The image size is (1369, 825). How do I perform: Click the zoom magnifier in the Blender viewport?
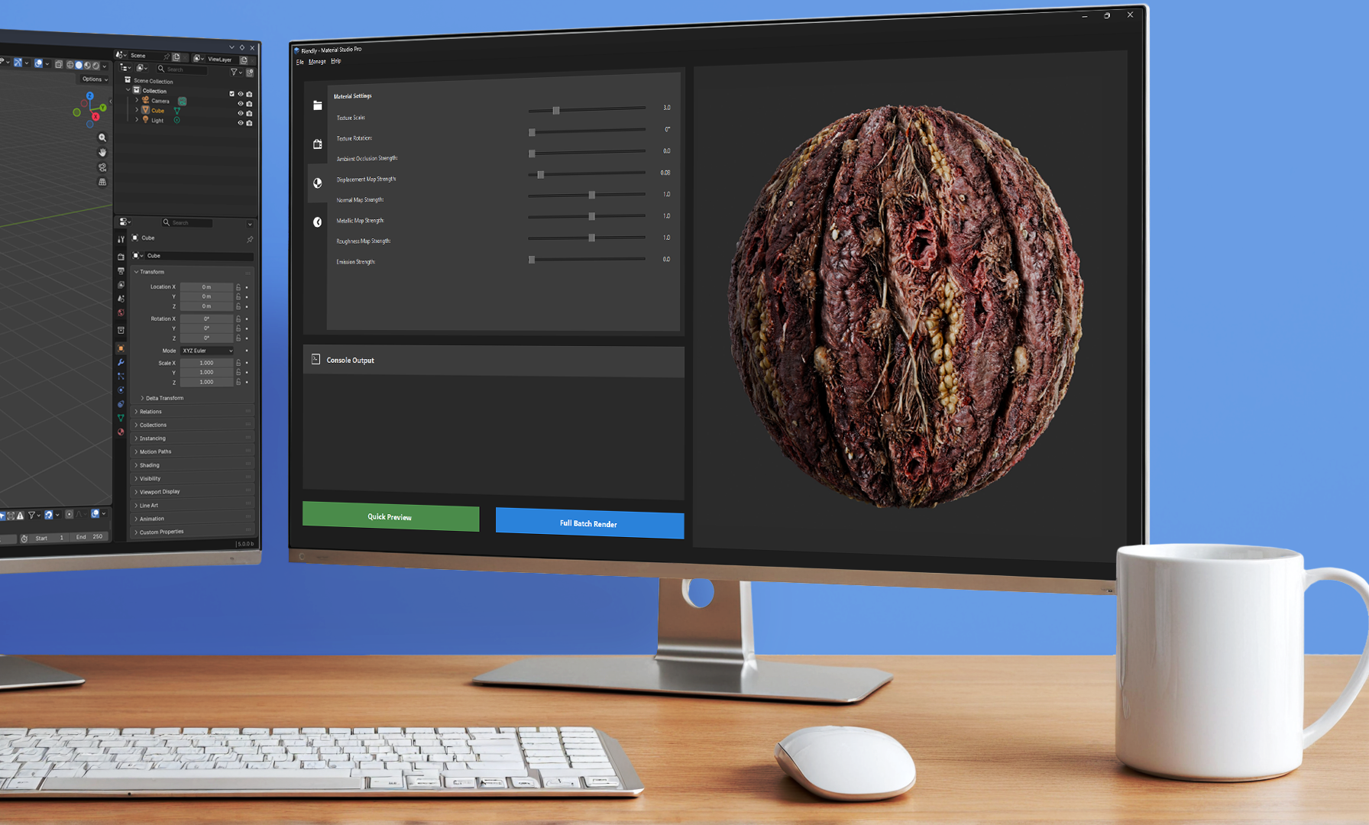102,138
